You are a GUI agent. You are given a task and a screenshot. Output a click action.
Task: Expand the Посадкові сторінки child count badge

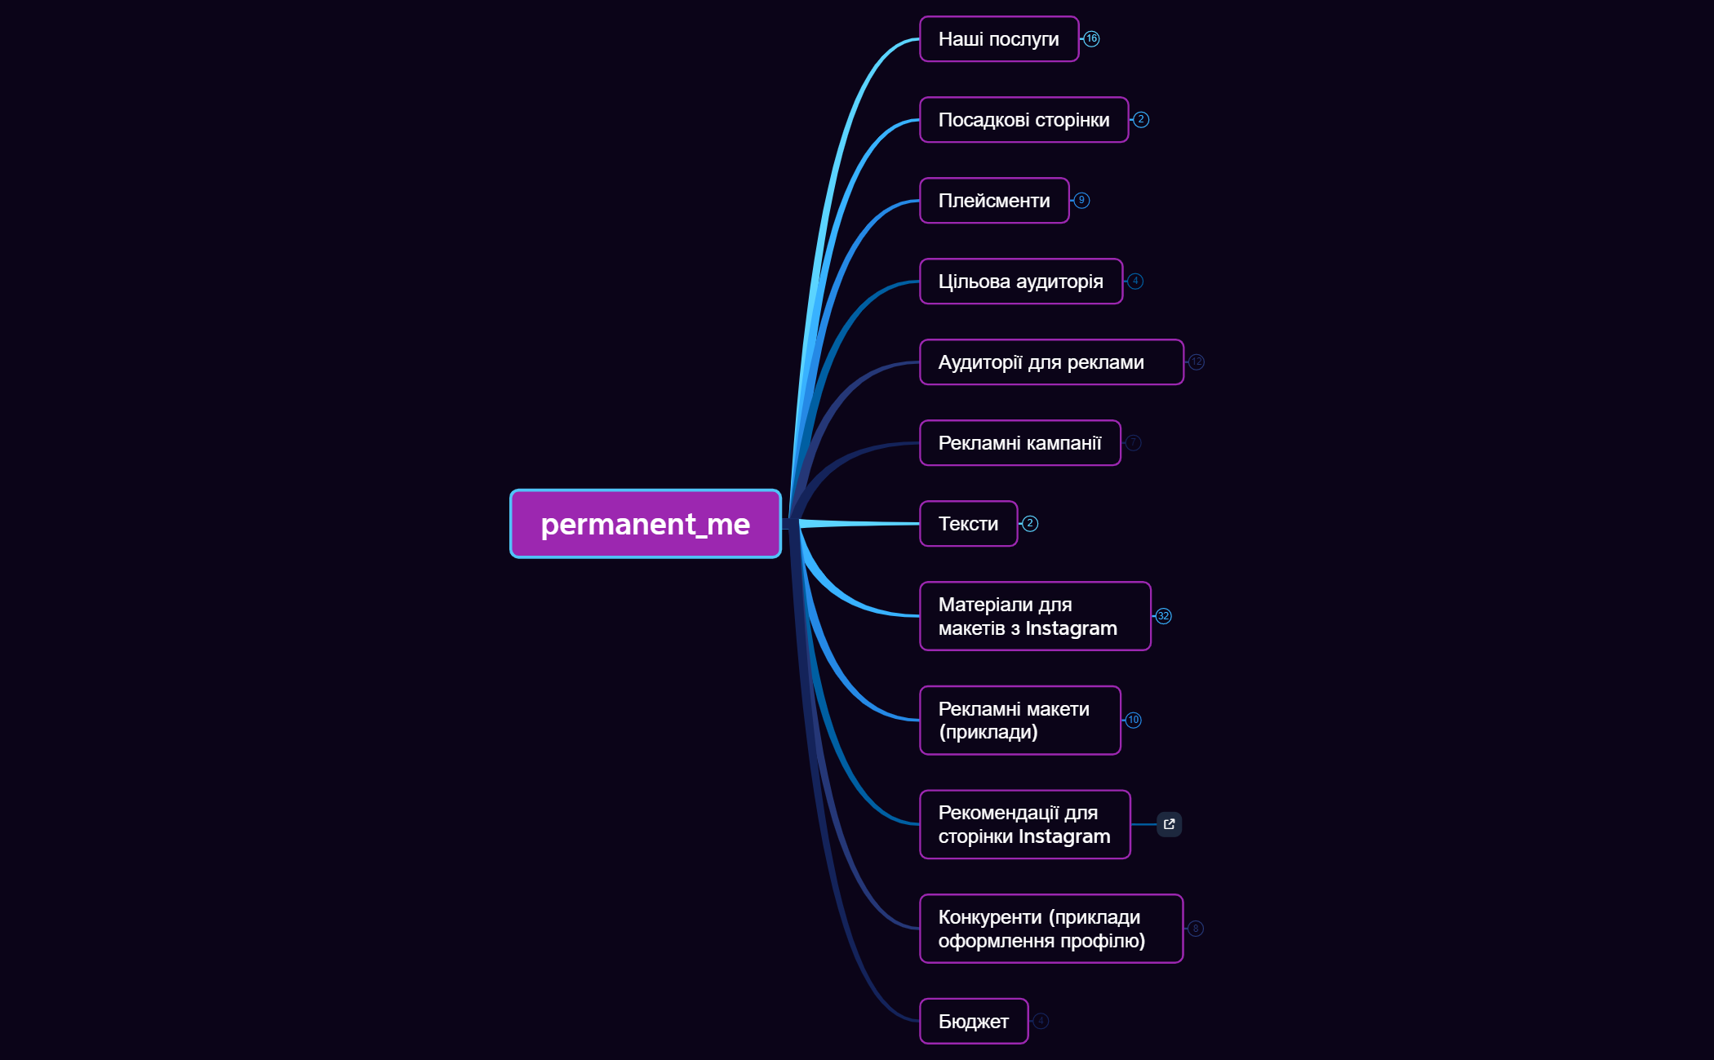pos(1141,120)
